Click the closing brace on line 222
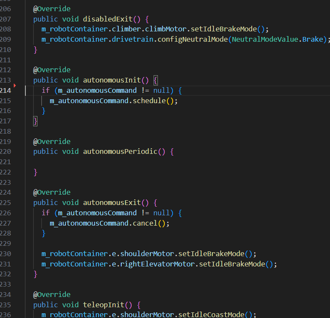The height and width of the screenshot is (318, 330). (35, 172)
